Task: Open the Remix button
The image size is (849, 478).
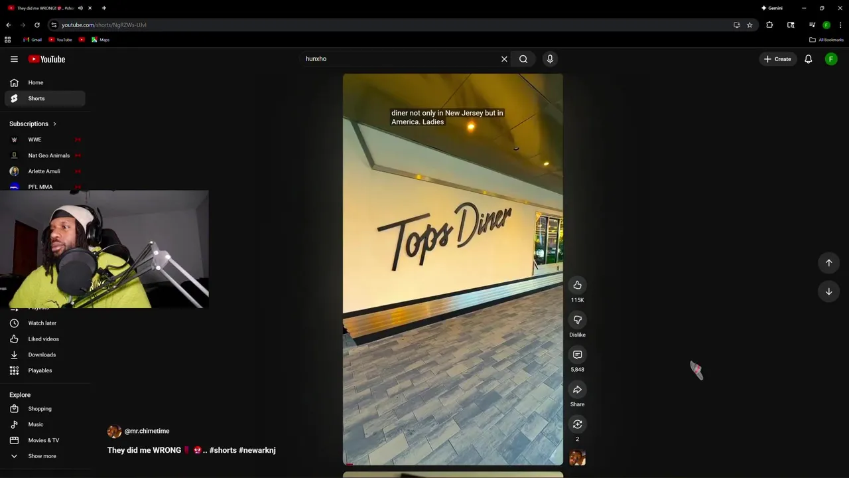Action: coord(577,424)
